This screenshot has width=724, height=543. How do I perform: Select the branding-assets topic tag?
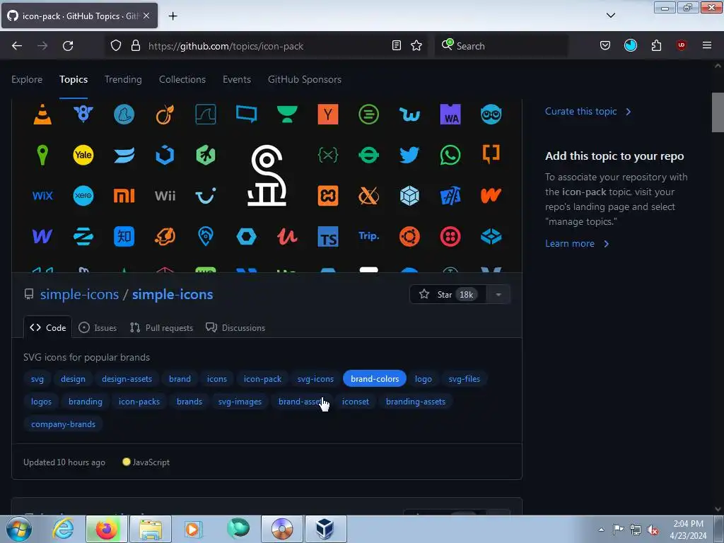416,402
